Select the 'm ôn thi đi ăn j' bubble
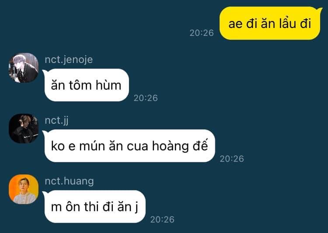Screen dimensions: 328x233 [x=94, y=206]
